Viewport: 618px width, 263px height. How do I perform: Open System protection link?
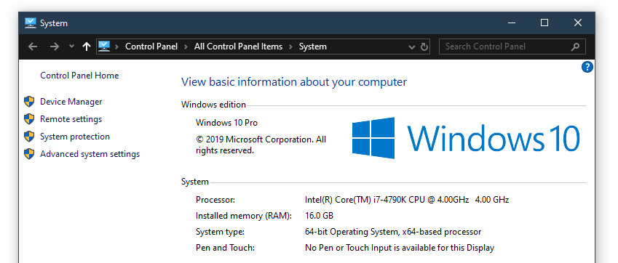pyautogui.click(x=75, y=137)
